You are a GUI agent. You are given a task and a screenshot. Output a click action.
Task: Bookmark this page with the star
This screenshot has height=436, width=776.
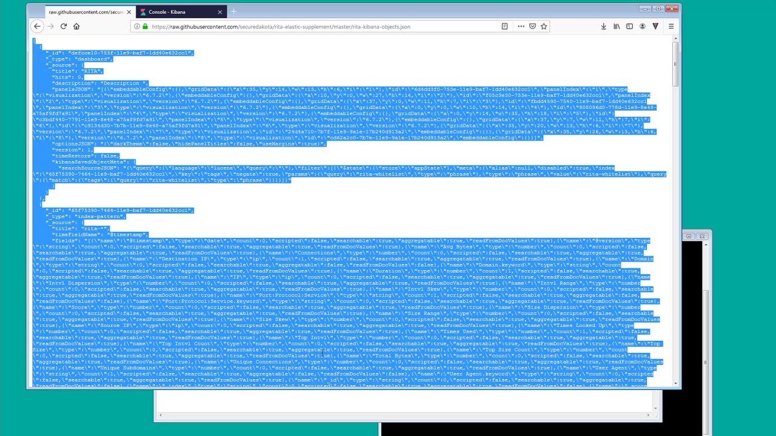coord(544,26)
